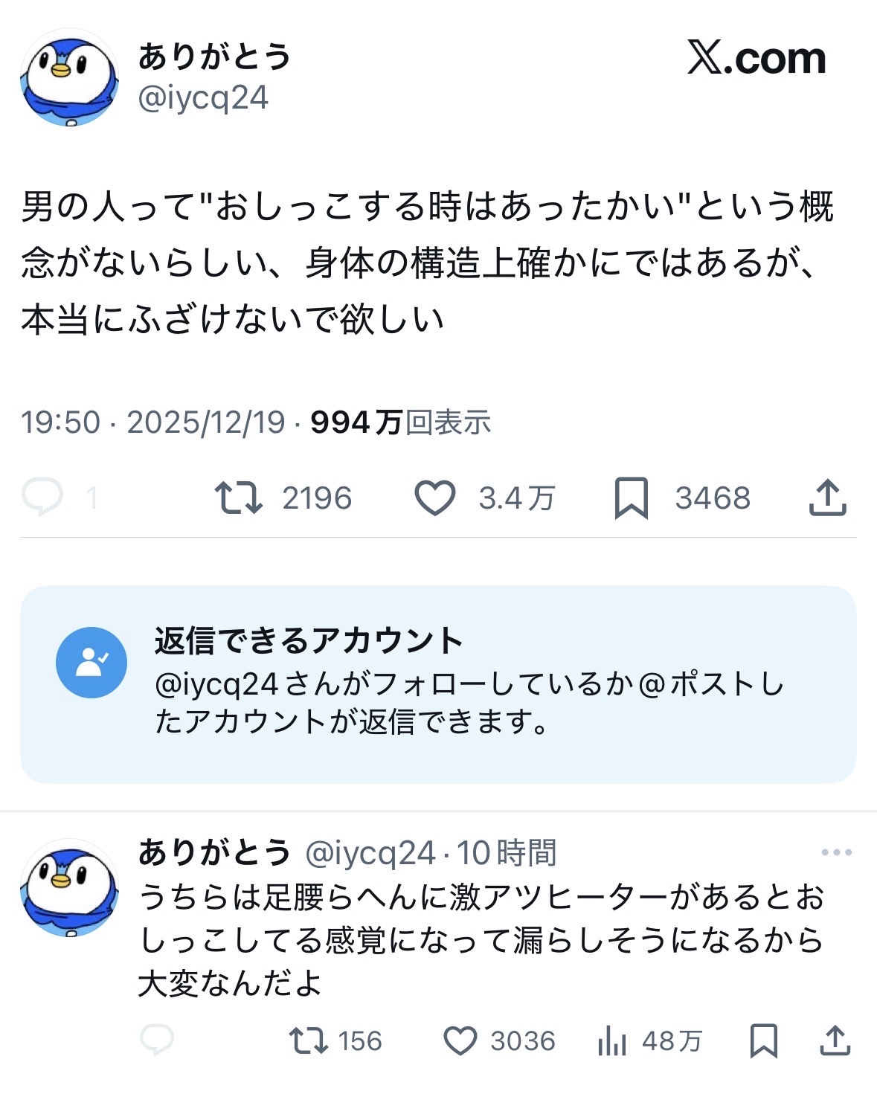Open the main post's reply bubble icon
The image size is (877, 1094).
click(42, 497)
